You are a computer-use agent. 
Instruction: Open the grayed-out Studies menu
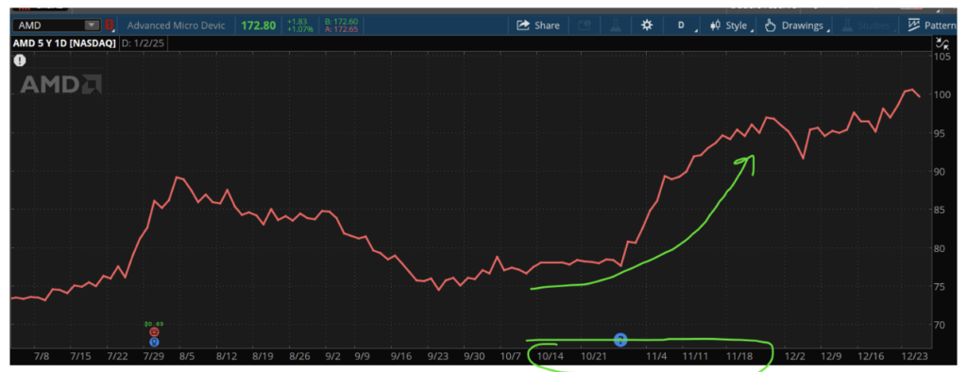868,25
